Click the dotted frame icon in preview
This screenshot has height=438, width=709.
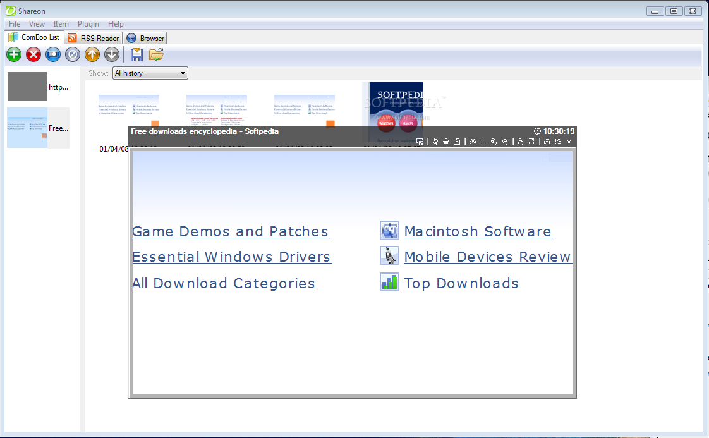[547, 142]
